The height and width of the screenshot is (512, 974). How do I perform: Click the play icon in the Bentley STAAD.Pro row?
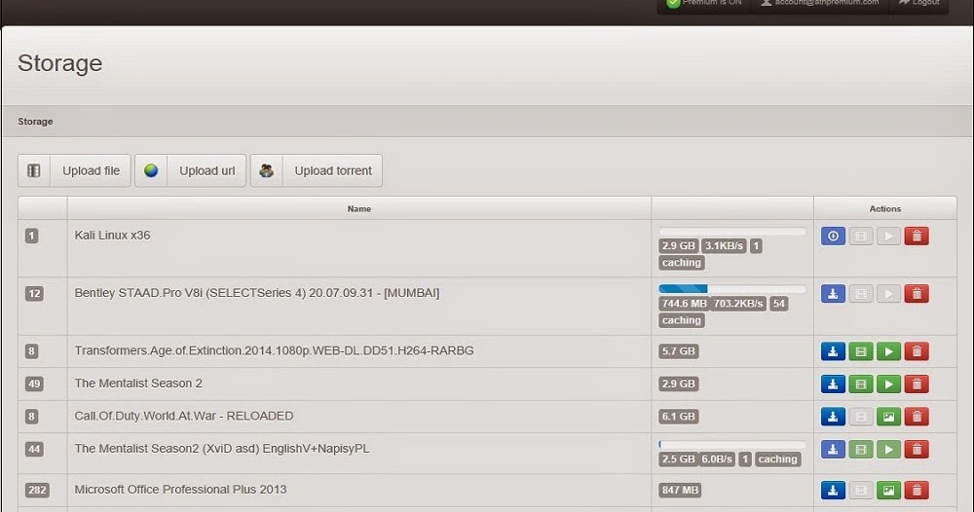[x=889, y=294]
